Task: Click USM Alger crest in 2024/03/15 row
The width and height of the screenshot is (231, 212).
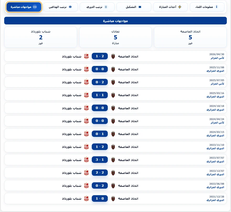Action: click(x=113, y=134)
